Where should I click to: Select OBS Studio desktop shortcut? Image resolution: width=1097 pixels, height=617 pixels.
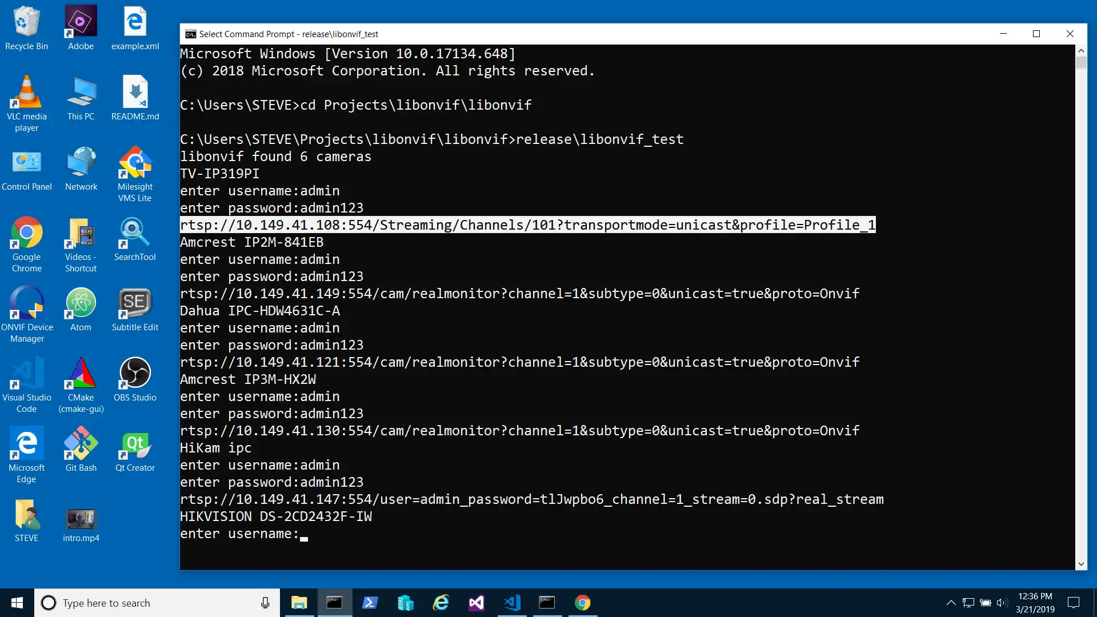pos(135,379)
